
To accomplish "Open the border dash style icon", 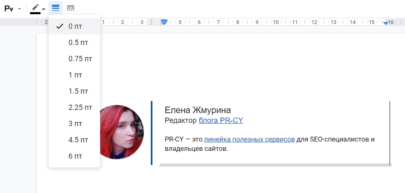I will [x=71, y=8].
